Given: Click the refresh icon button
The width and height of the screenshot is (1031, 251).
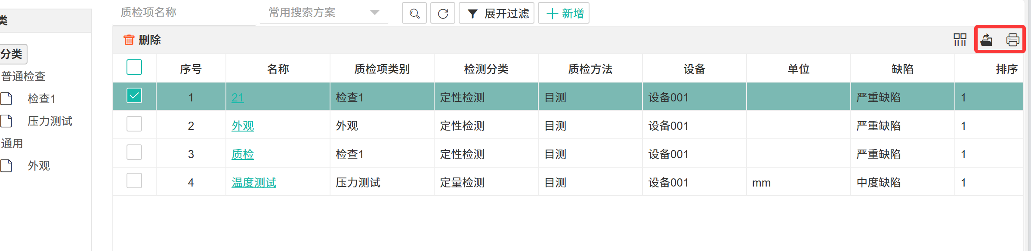Looking at the screenshot, I should 443,13.
